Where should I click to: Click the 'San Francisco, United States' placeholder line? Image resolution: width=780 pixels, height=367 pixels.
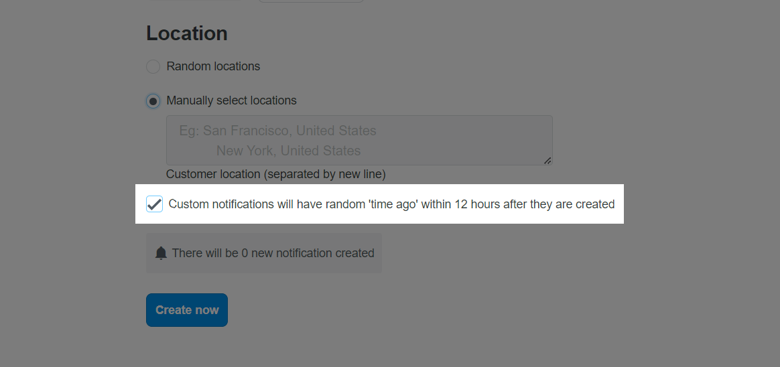(x=289, y=131)
